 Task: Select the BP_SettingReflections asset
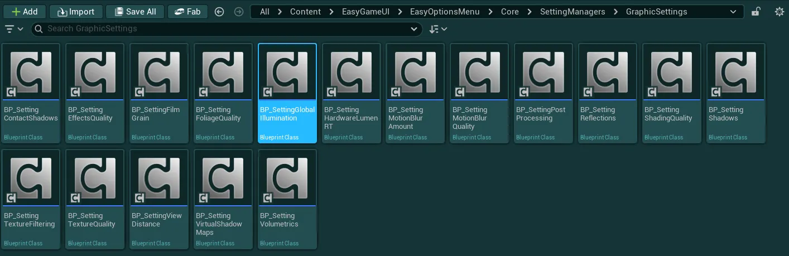point(608,93)
